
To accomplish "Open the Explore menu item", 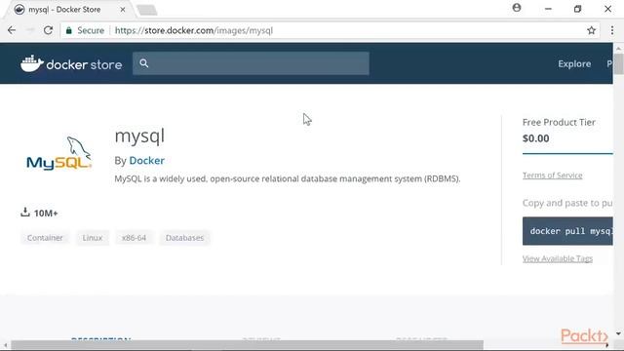I will pos(574,63).
